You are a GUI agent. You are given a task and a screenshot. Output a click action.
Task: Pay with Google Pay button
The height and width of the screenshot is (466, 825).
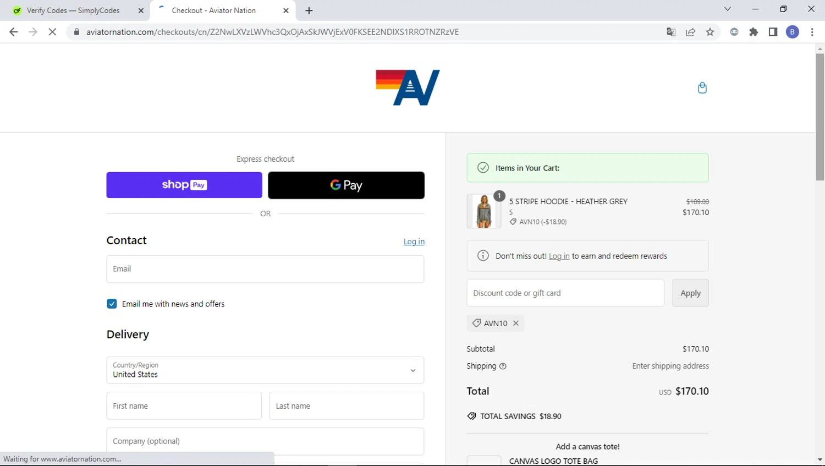click(x=346, y=185)
